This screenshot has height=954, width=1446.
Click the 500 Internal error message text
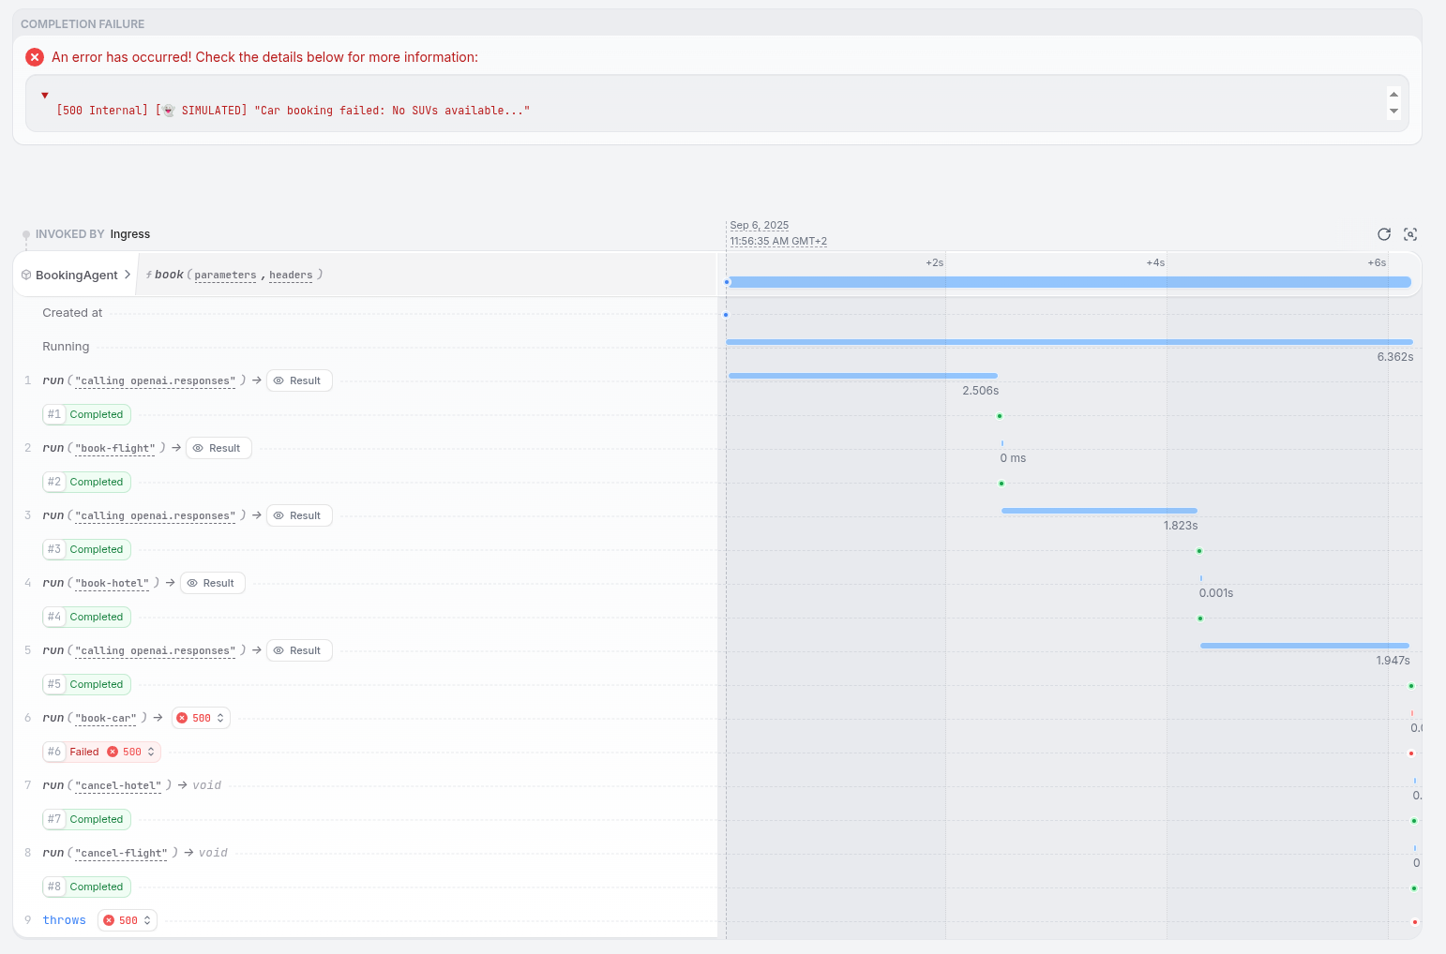(x=294, y=111)
